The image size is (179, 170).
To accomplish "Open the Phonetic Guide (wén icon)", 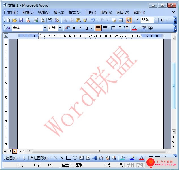I will (144, 28).
